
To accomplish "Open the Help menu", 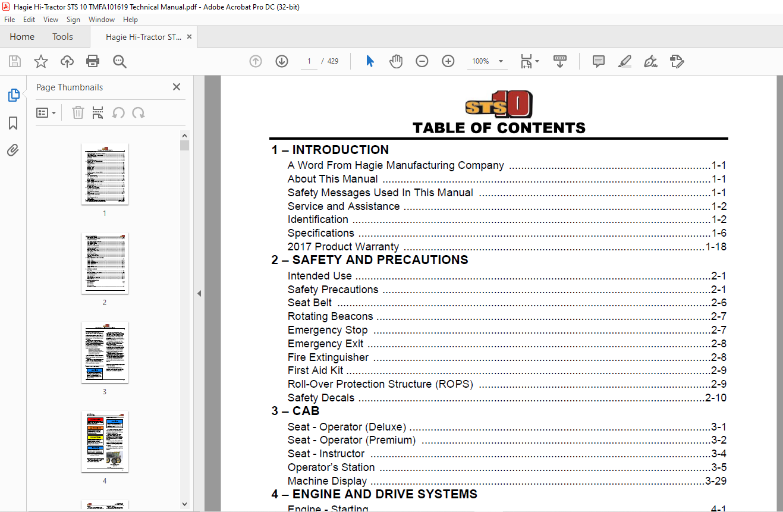I will (x=130, y=20).
